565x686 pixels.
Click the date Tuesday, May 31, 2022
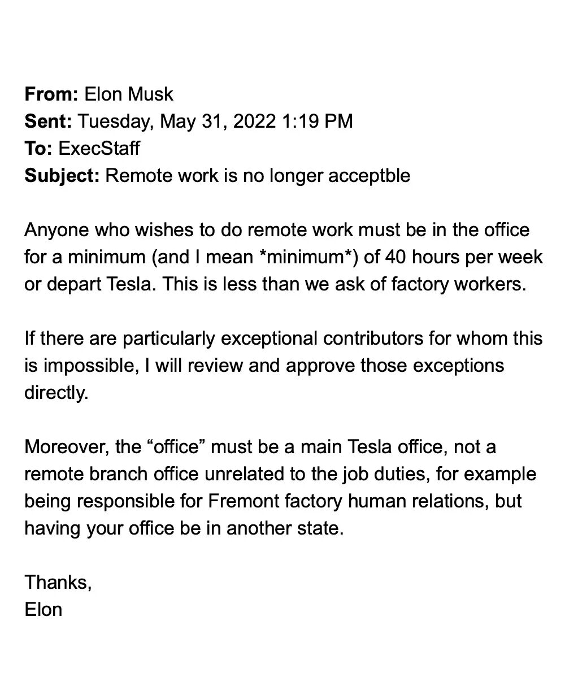coord(176,121)
